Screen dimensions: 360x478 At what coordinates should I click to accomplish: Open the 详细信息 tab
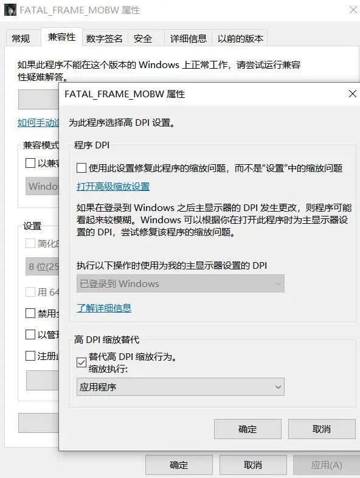[188, 38]
